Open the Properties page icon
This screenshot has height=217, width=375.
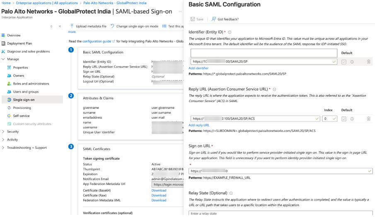tap(9, 67)
